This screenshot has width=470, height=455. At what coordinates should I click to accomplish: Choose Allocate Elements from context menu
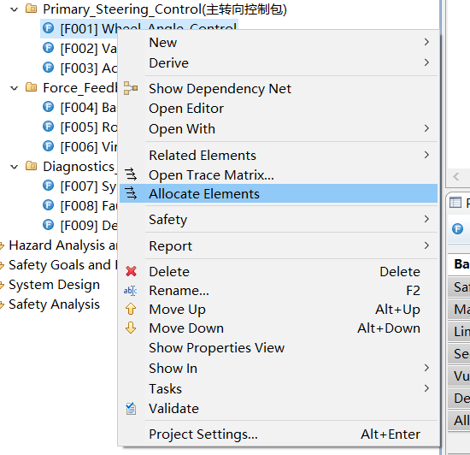279,193
